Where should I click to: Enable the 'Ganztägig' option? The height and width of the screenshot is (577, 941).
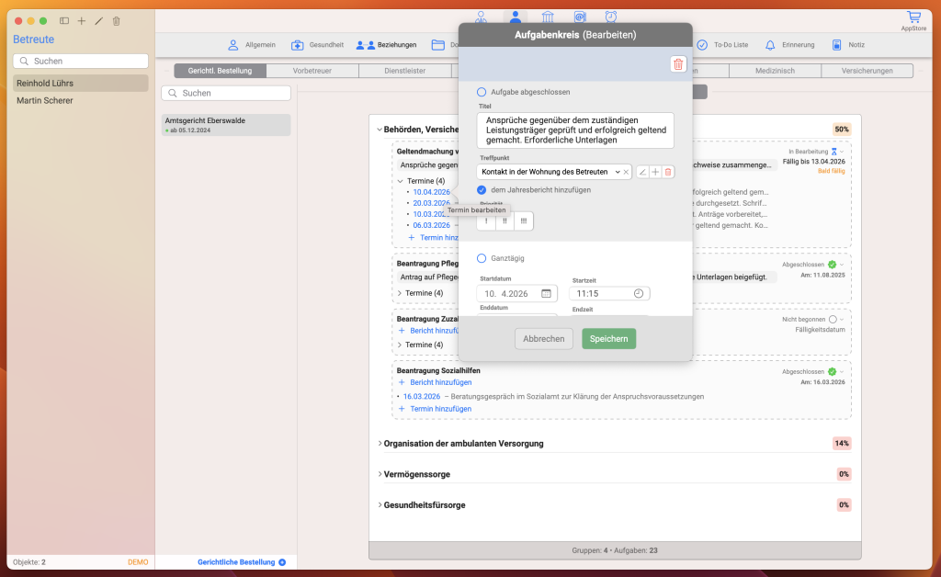pos(482,258)
